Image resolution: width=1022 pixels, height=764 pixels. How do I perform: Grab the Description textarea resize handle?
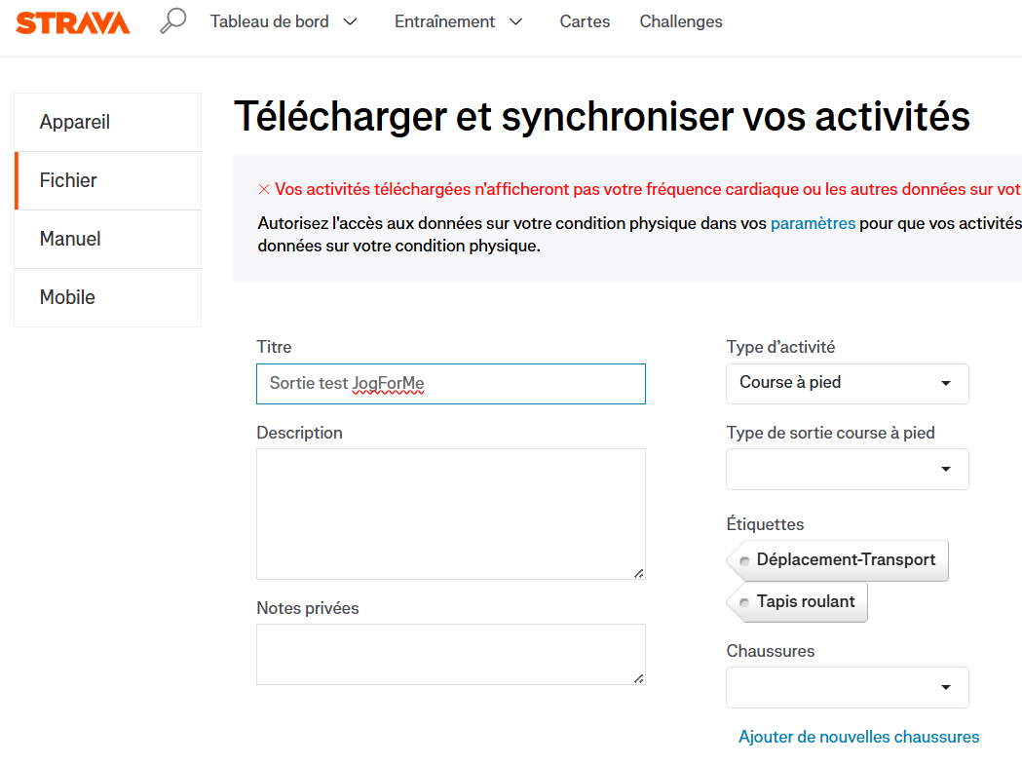tap(639, 573)
